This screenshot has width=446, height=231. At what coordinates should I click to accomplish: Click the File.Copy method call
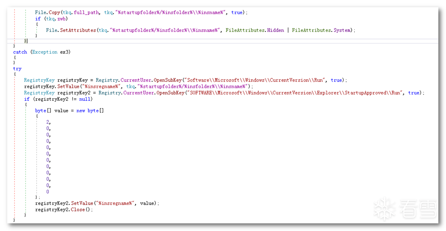click(48, 12)
